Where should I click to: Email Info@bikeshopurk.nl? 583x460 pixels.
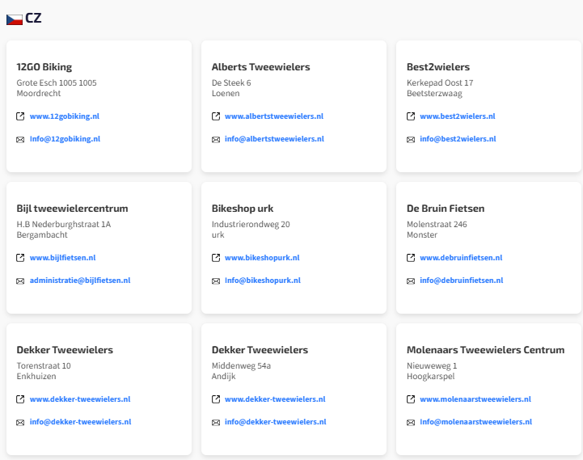coord(263,280)
